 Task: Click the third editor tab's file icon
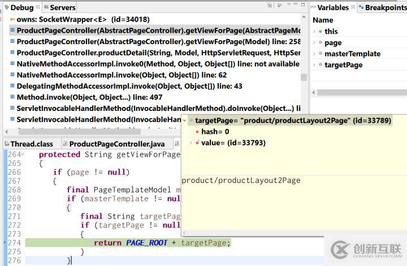click(x=177, y=143)
